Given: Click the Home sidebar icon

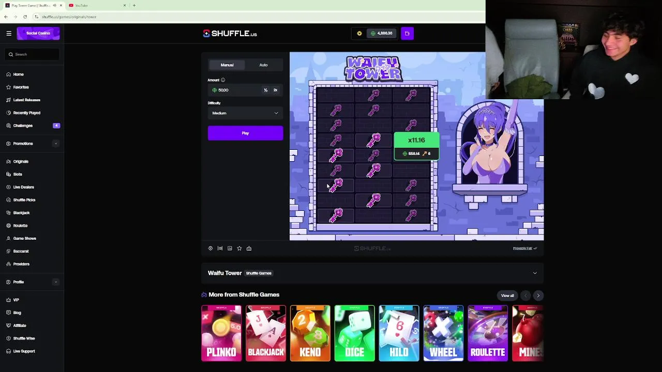Looking at the screenshot, I should [9, 74].
